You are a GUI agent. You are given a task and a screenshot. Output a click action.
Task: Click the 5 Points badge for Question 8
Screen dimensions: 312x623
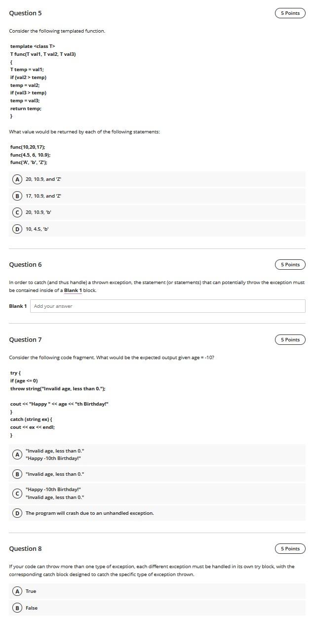tap(290, 548)
